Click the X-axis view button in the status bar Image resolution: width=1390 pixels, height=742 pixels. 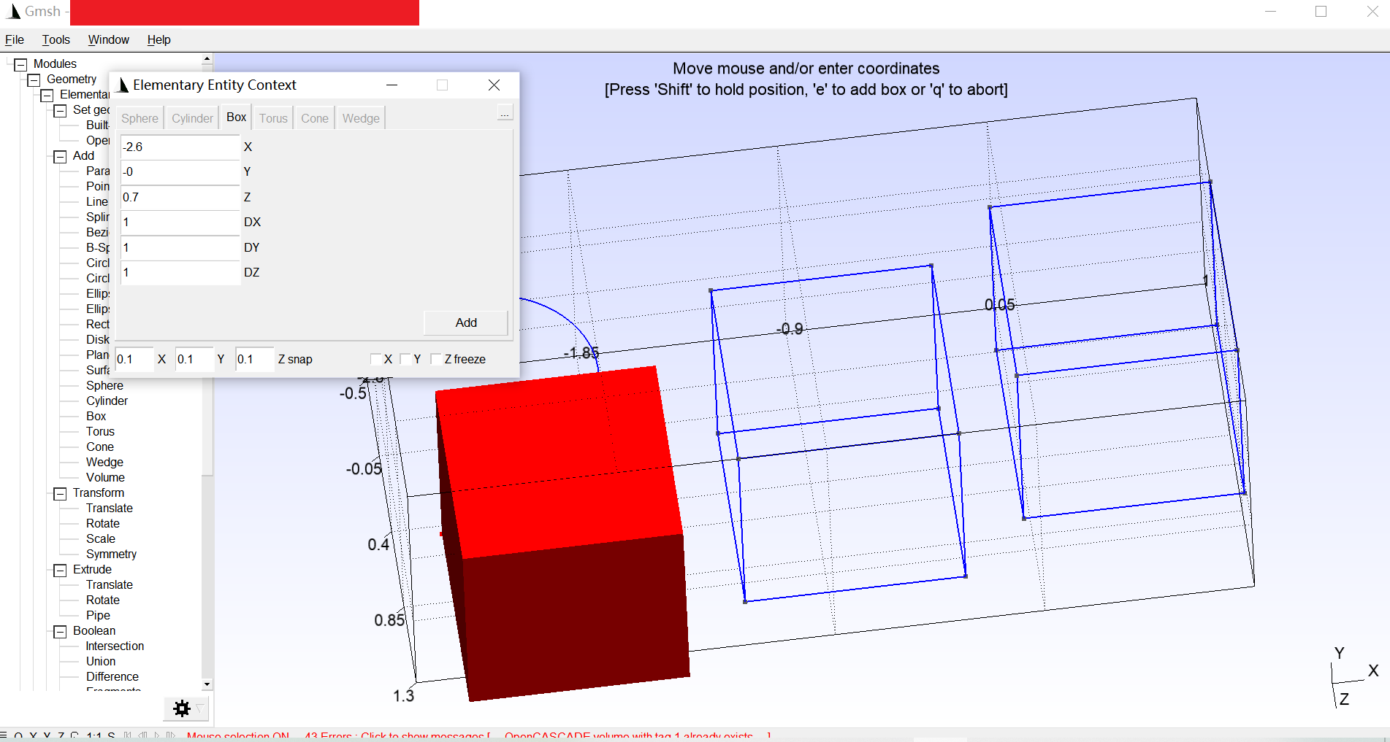pyautogui.click(x=34, y=735)
